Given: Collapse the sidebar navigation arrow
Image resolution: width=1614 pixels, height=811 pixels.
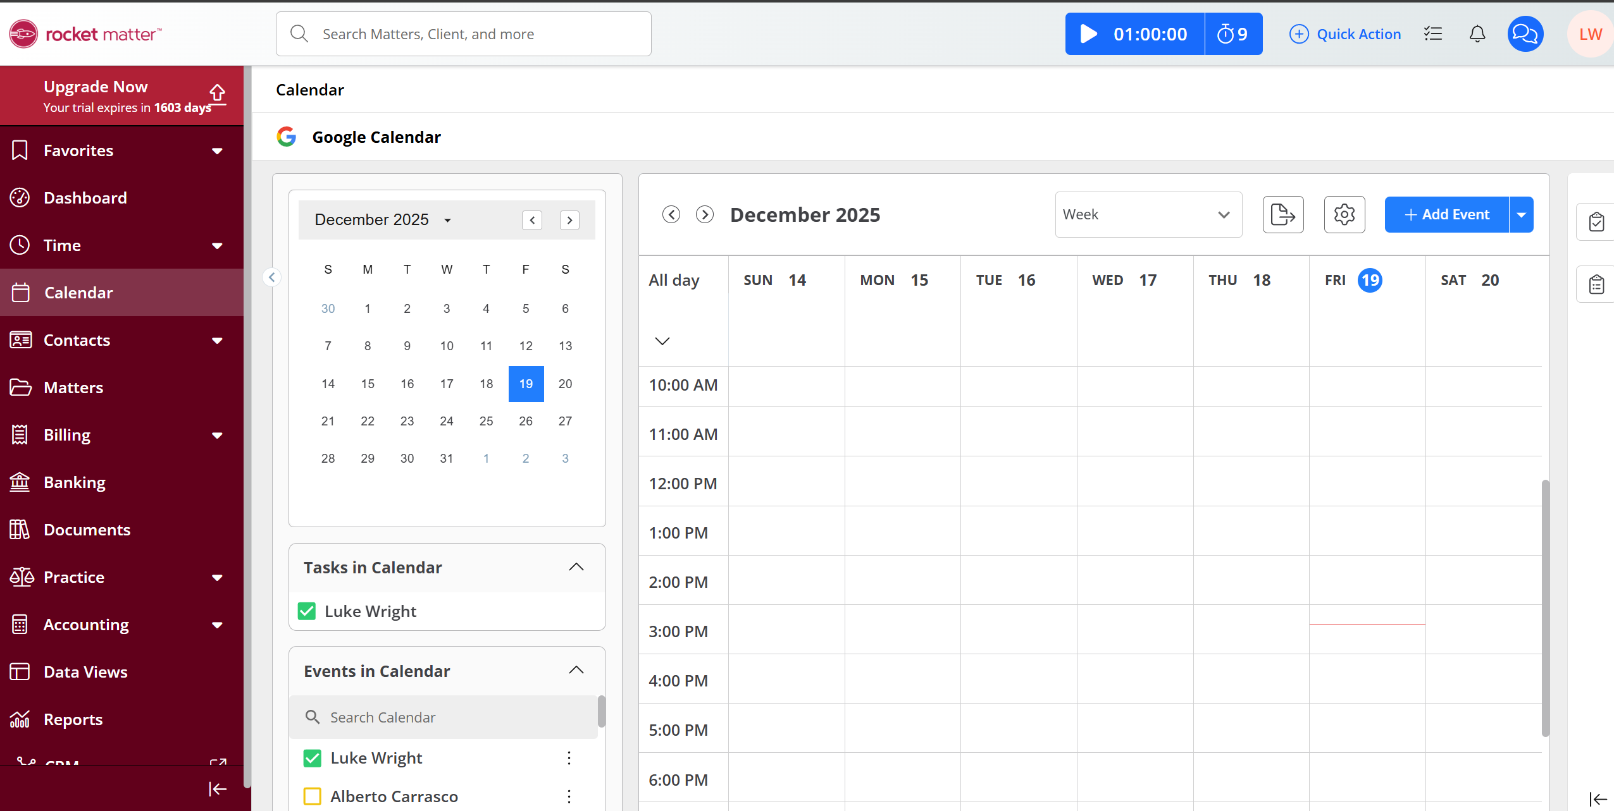Looking at the screenshot, I should pos(217,789).
